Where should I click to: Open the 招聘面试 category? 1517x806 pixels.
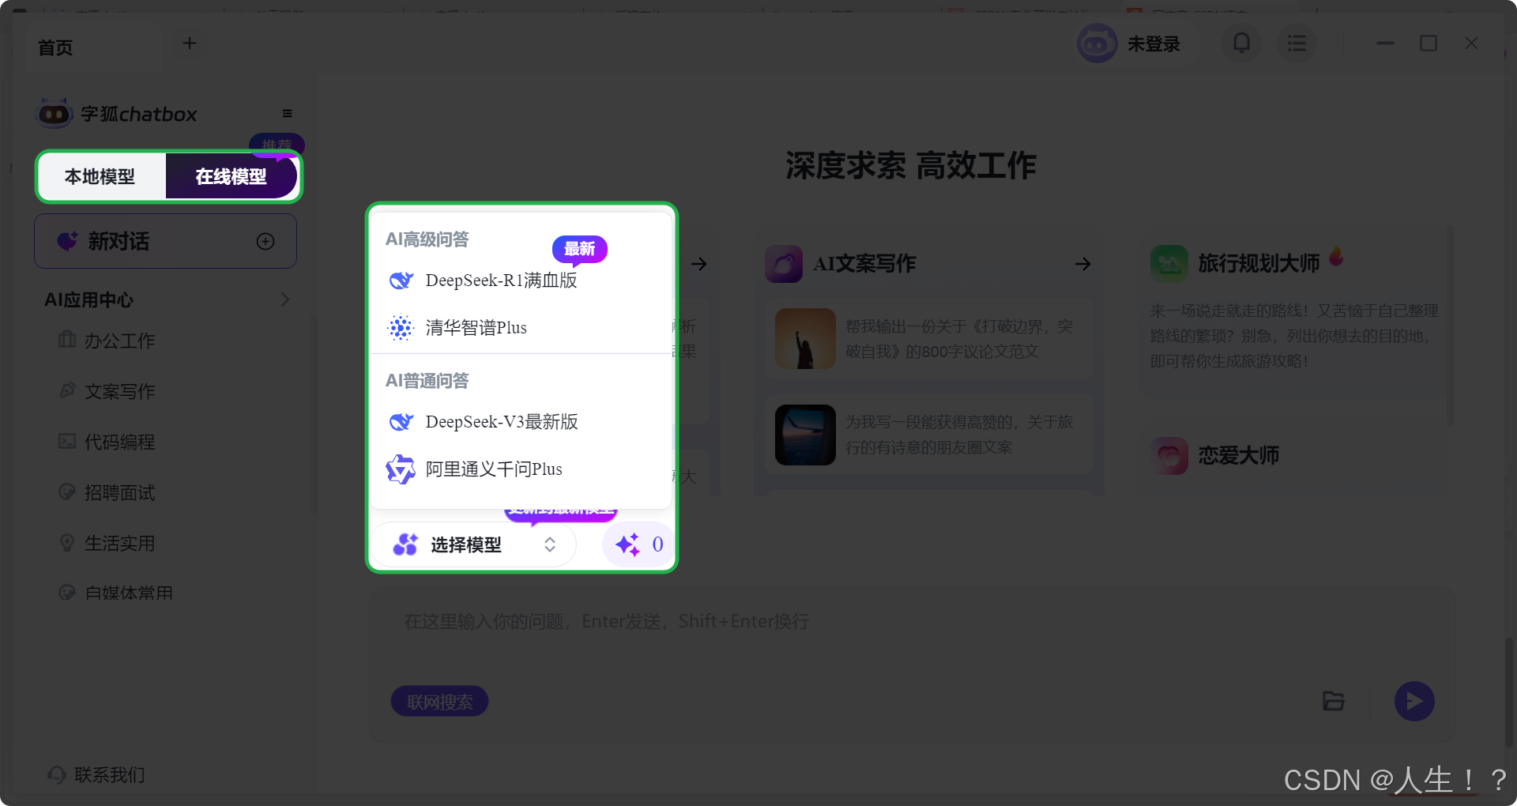pyautogui.click(x=119, y=492)
